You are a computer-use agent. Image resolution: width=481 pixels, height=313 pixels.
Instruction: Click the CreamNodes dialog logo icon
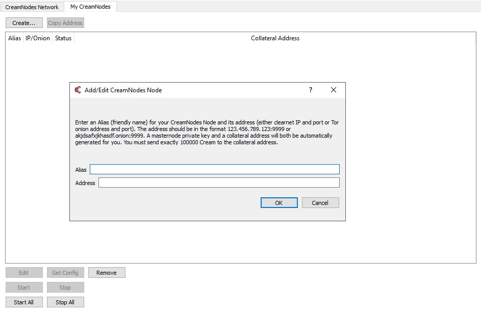(x=78, y=90)
